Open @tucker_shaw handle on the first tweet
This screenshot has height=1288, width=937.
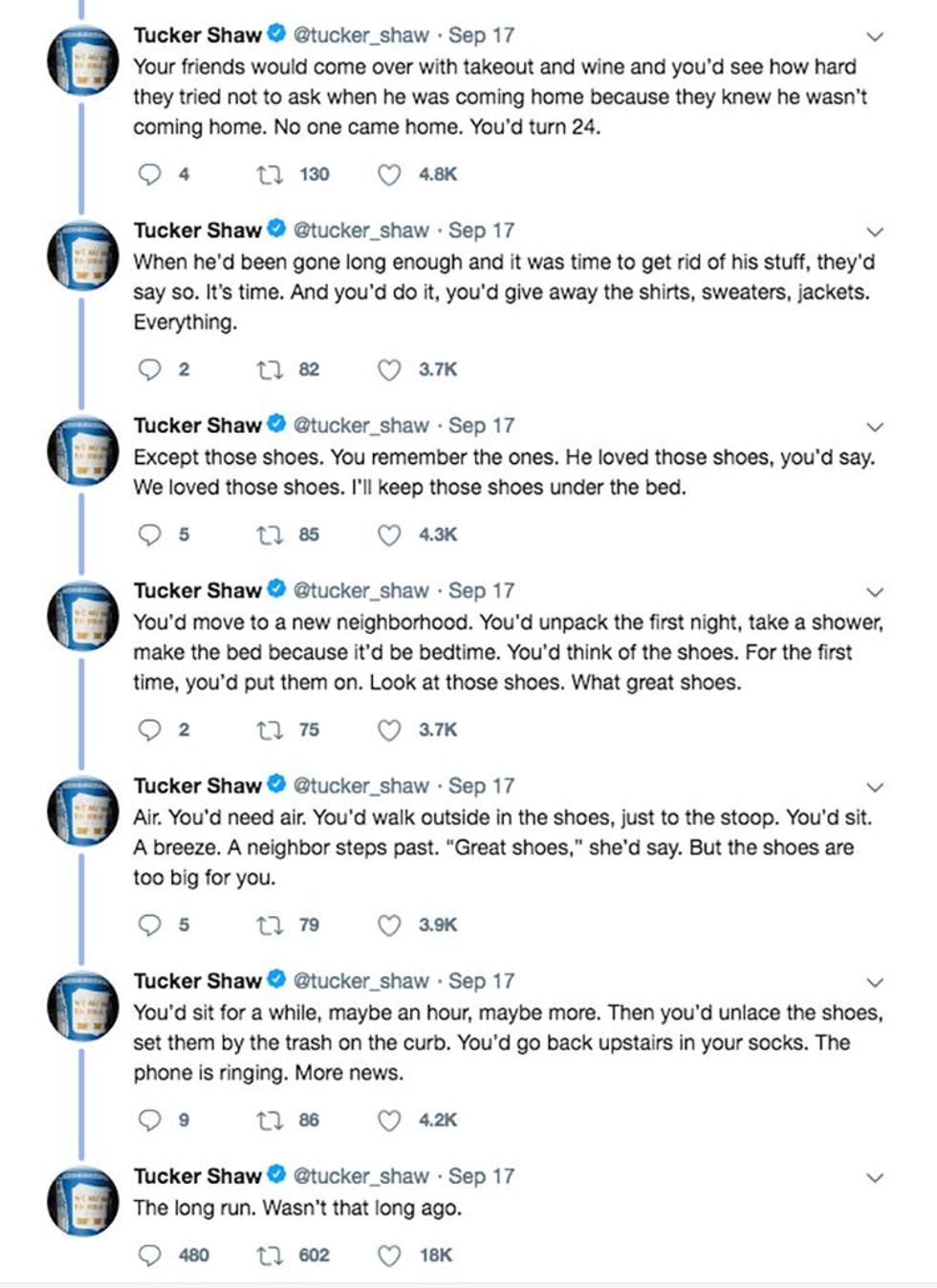(360, 35)
